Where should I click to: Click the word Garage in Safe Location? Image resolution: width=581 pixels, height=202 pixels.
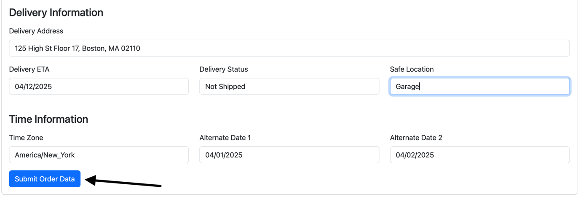pyautogui.click(x=407, y=86)
